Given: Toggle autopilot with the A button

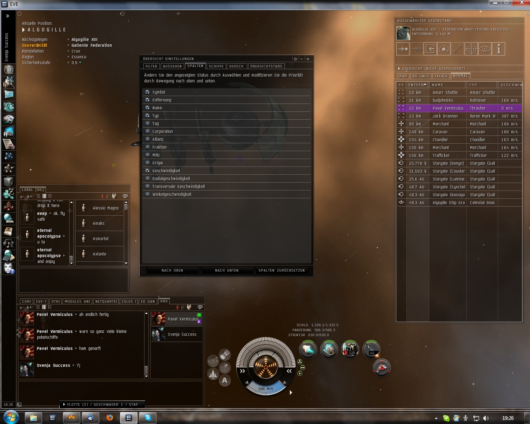Looking at the screenshot, I should pyautogui.click(x=224, y=380).
